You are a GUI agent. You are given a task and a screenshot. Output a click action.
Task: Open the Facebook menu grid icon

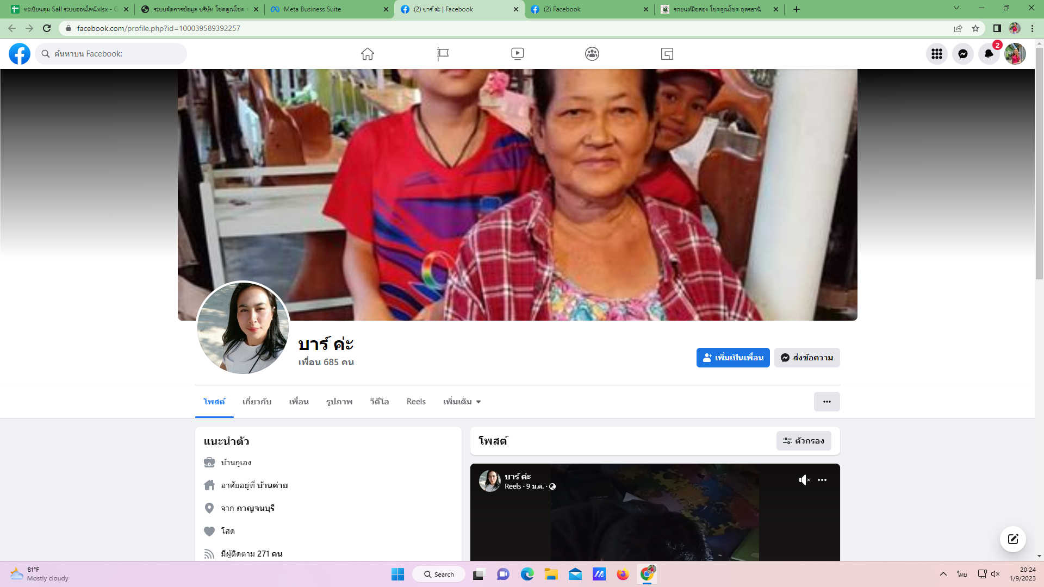coord(936,54)
